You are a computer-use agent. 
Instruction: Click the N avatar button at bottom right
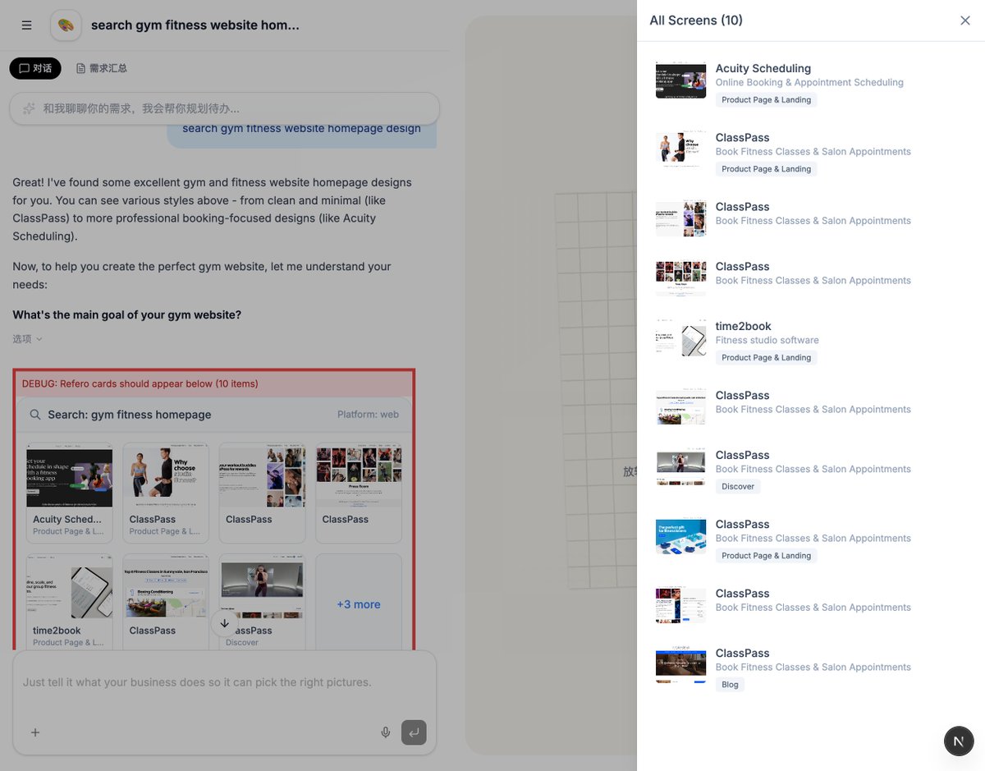958,741
